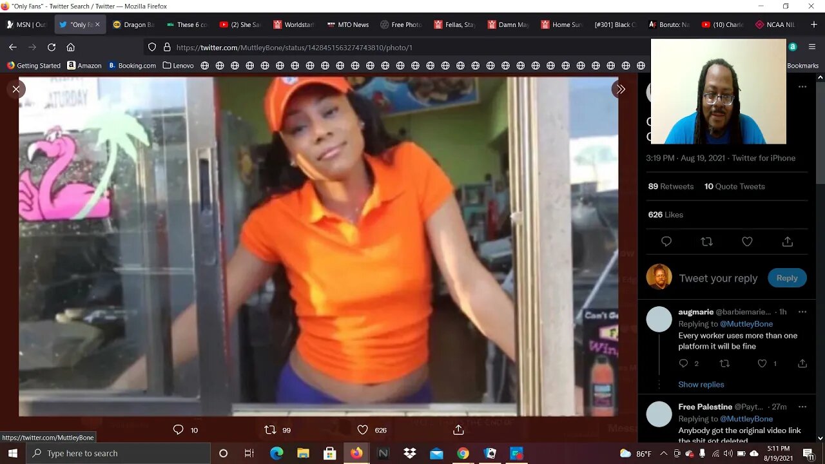Switch to the MSN | Outlook tab
Screen dimensions: 825x464
coord(26,24)
